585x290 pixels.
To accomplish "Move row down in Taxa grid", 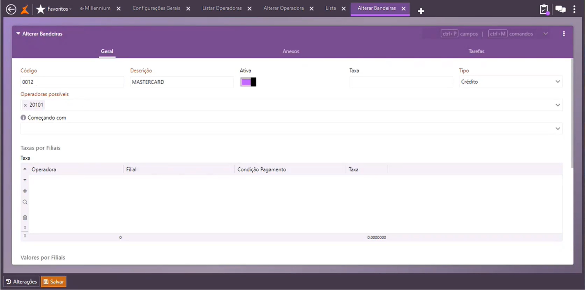I will pos(25,180).
